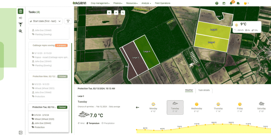This screenshot has width=271, height=135.
Task: Open the task filter funnel button
Action: [68, 21]
